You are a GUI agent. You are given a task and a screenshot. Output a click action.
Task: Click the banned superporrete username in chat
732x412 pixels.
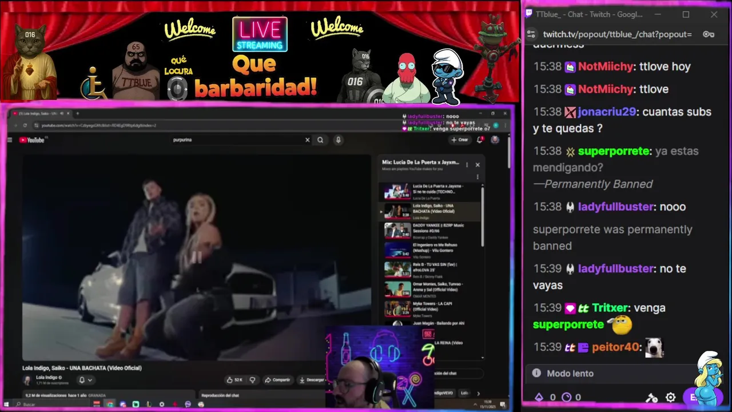click(x=614, y=151)
